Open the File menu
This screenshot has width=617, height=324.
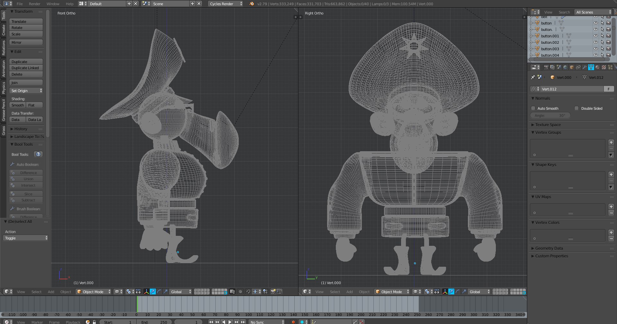[20, 4]
